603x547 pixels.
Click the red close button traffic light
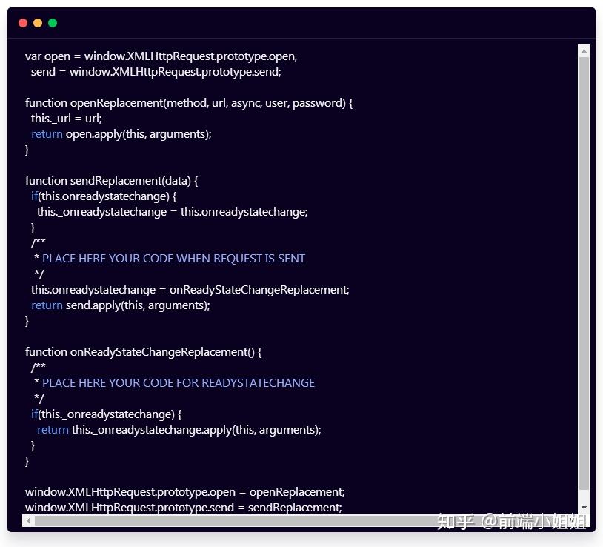pos(23,23)
